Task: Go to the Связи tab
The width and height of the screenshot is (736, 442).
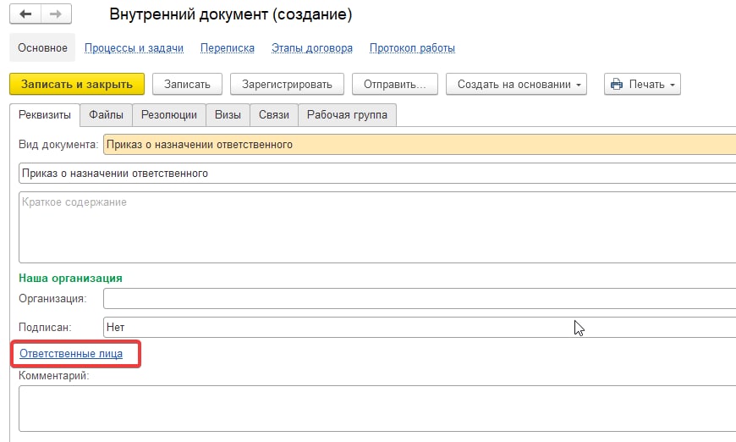Action: click(x=274, y=115)
